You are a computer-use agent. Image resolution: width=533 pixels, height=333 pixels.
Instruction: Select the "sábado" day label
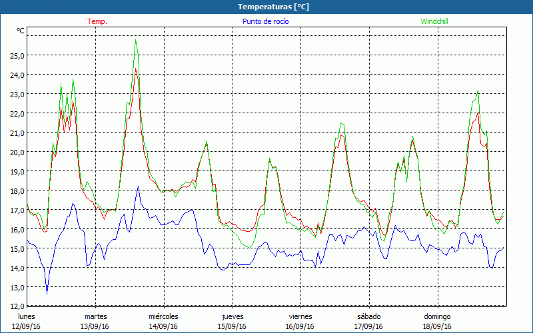click(368, 316)
